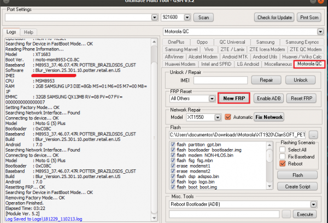The width and height of the screenshot is (328, 223).
Task: Open the Samsung Exynos tab
Action: coord(302,42)
